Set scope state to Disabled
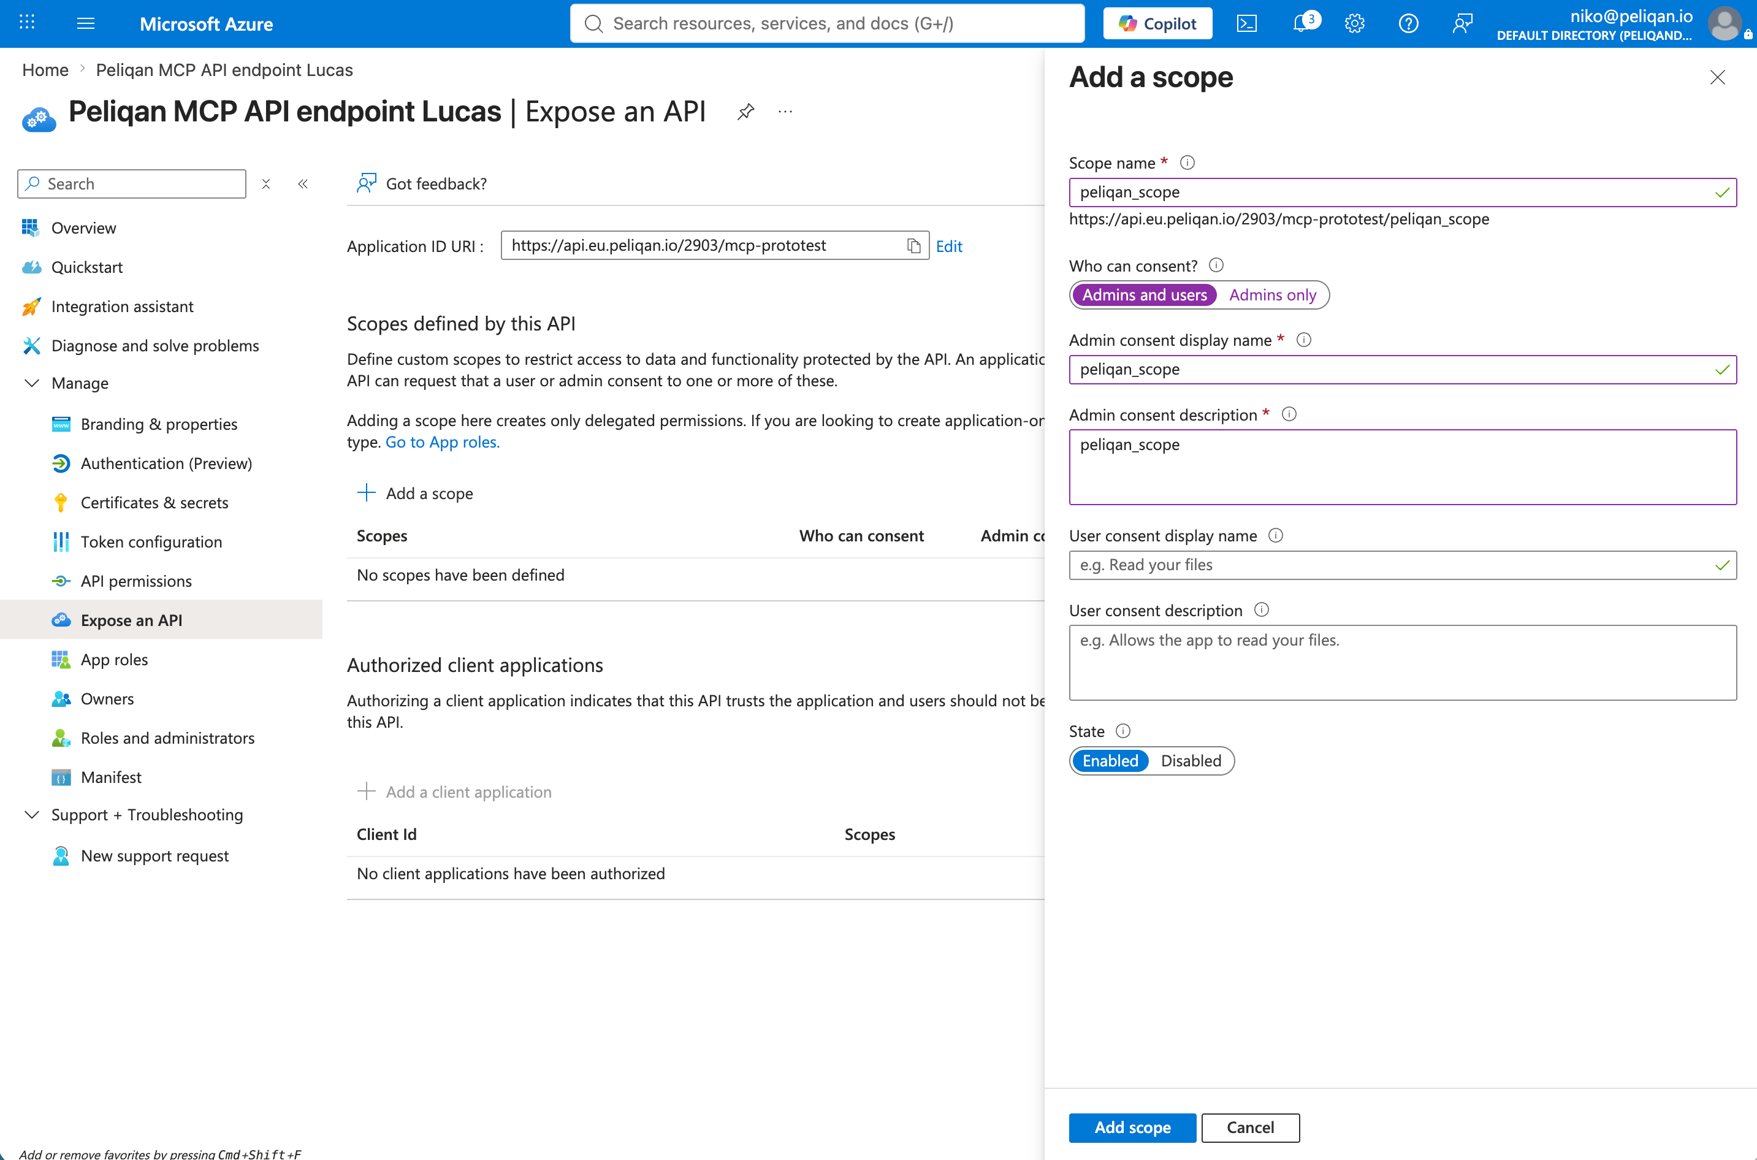 (1191, 760)
